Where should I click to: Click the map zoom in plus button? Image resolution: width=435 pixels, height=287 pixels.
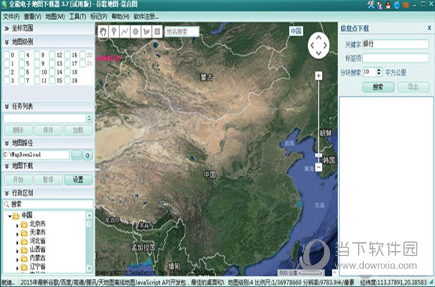point(319,76)
